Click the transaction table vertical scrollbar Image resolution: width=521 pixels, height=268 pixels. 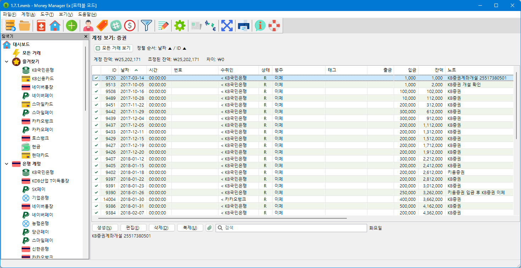click(516, 106)
